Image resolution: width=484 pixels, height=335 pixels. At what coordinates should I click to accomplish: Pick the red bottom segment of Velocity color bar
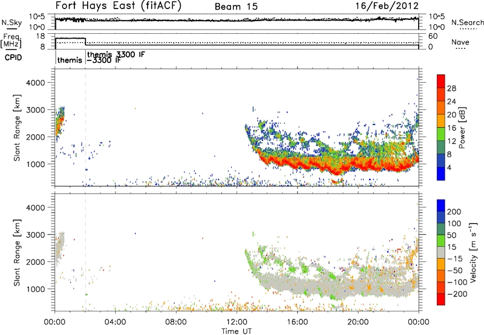pyautogui.click(x=441, y=299)
